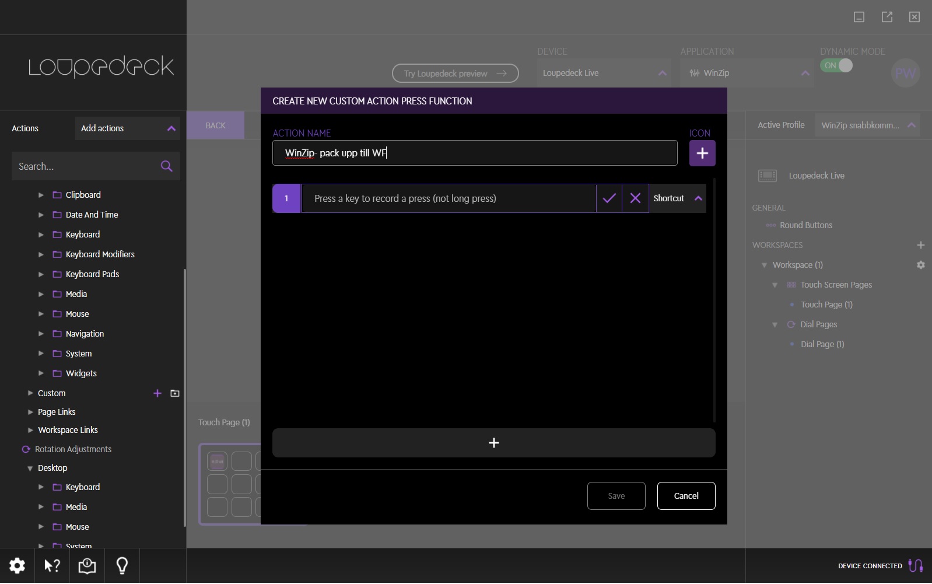
Task: Open the Active Profile dropdown
Action: (x=867, y=125)
